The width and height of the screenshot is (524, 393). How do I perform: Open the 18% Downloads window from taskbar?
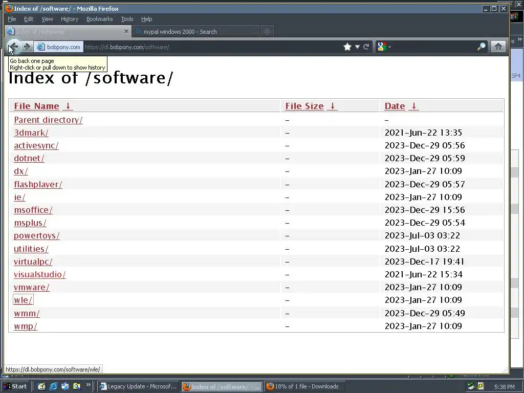pos(304,386)
